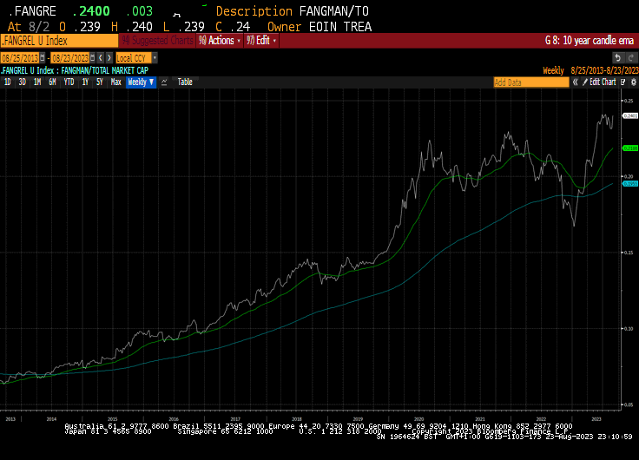Select the Max time range

115,82
